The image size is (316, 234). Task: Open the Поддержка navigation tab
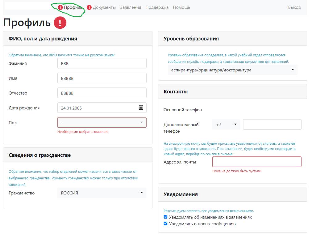(x=157, y=7)
